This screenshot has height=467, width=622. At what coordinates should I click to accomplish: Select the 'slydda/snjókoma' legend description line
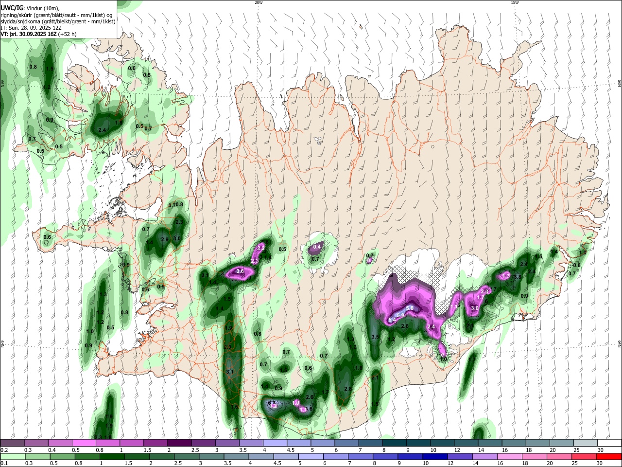point(58,21)
